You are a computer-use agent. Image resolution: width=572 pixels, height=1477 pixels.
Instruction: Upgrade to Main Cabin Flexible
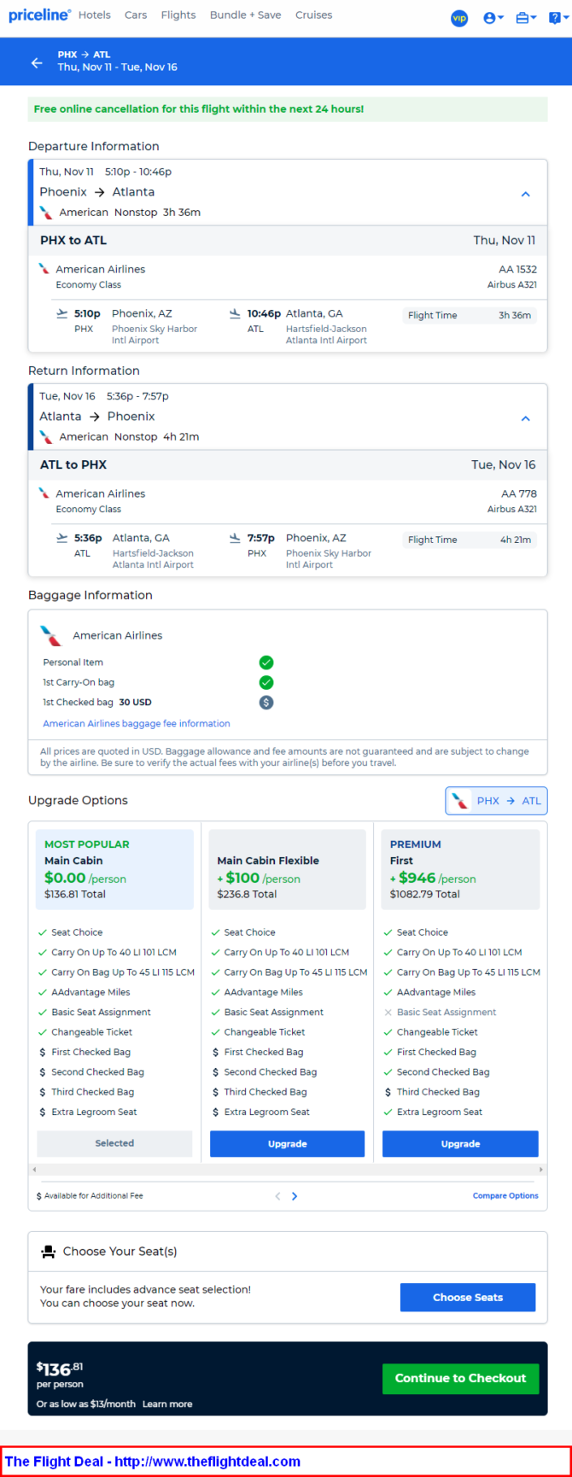click(288, 1144)
